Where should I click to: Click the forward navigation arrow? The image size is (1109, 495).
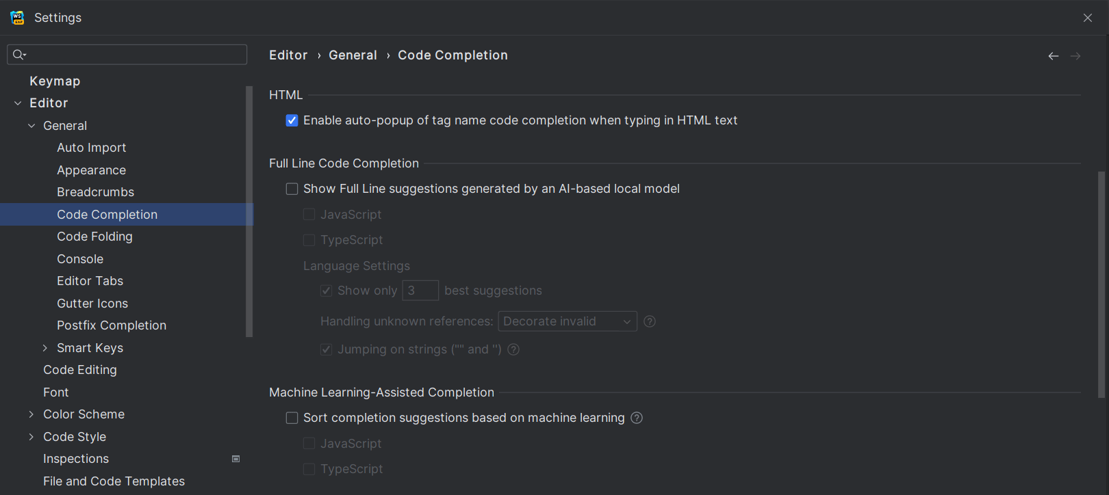[1075, 56]
